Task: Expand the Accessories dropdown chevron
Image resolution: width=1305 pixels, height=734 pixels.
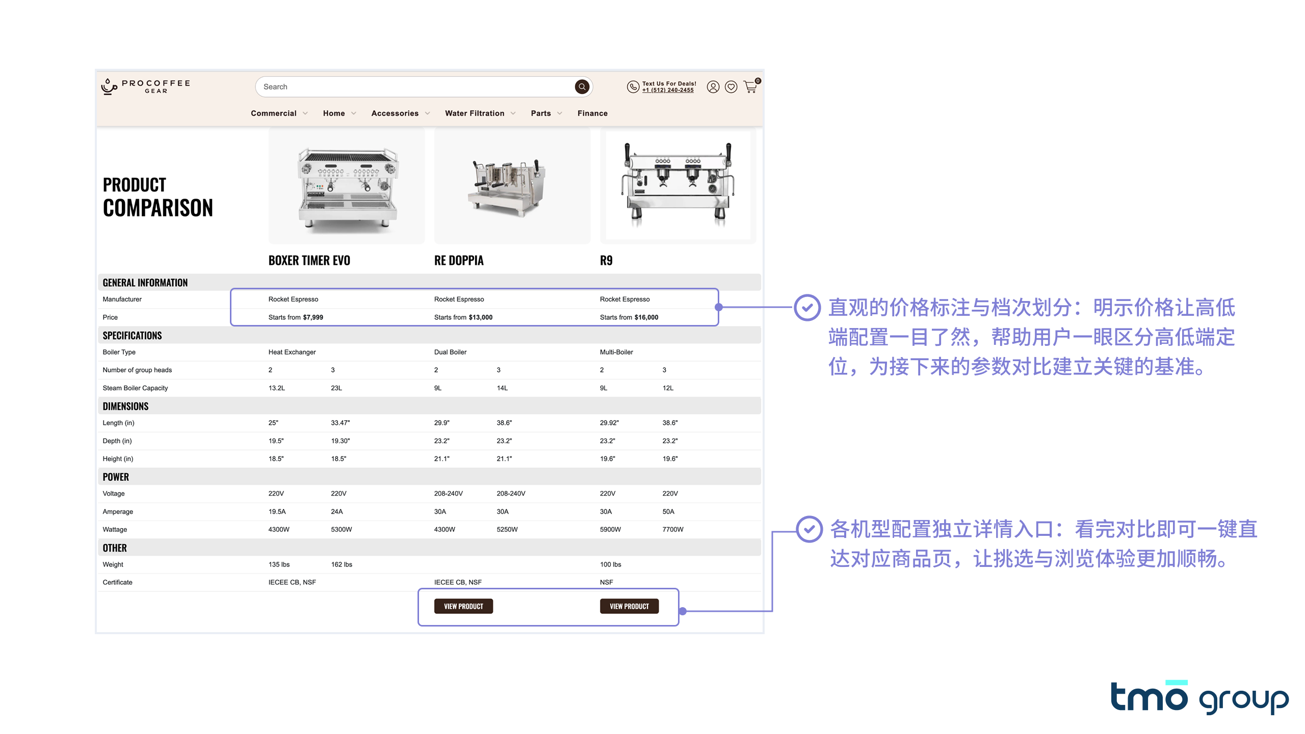Action: point(427,113)
